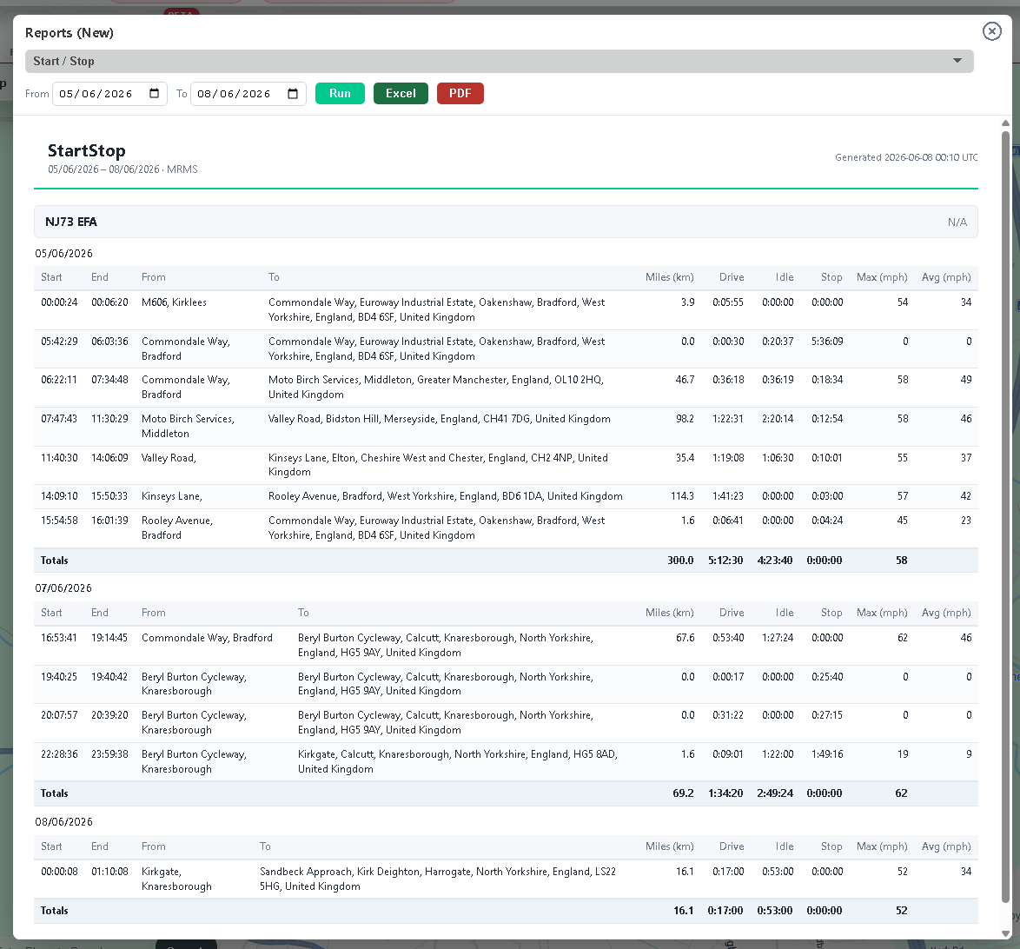Click the start time 00:00:08
1020x949 pixels.
59,872
